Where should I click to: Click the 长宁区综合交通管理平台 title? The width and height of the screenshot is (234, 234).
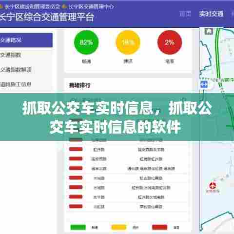click(47, 17)
